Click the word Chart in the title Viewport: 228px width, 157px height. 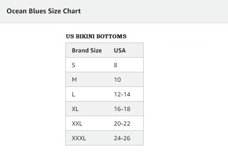tap(72, 11)
